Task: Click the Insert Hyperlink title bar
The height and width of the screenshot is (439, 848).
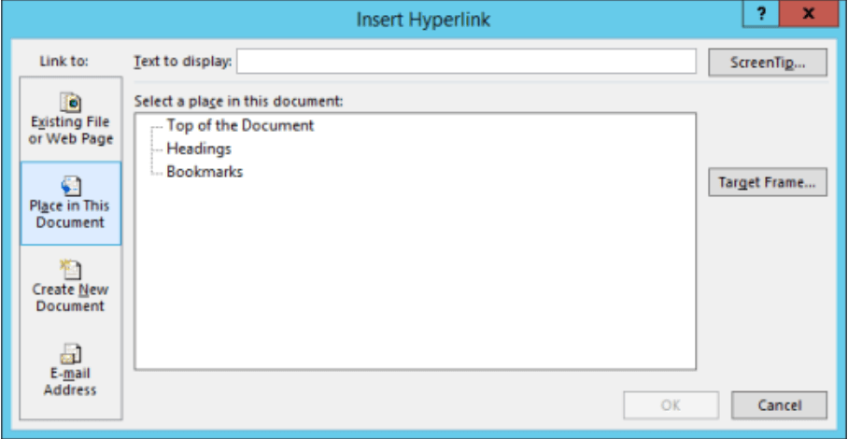Action: (424, 19)
